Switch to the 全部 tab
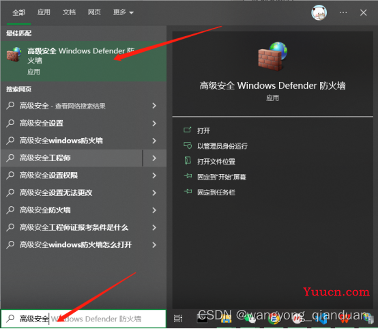 pos(19,12)
